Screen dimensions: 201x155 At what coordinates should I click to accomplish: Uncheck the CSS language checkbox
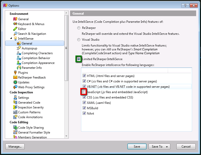coord(84,97)
